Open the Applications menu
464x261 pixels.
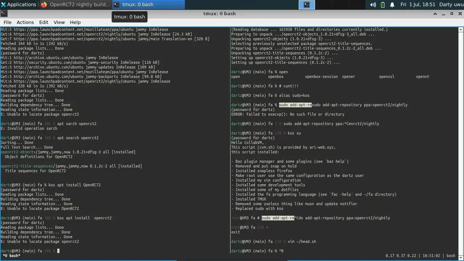tap(19, 4)
